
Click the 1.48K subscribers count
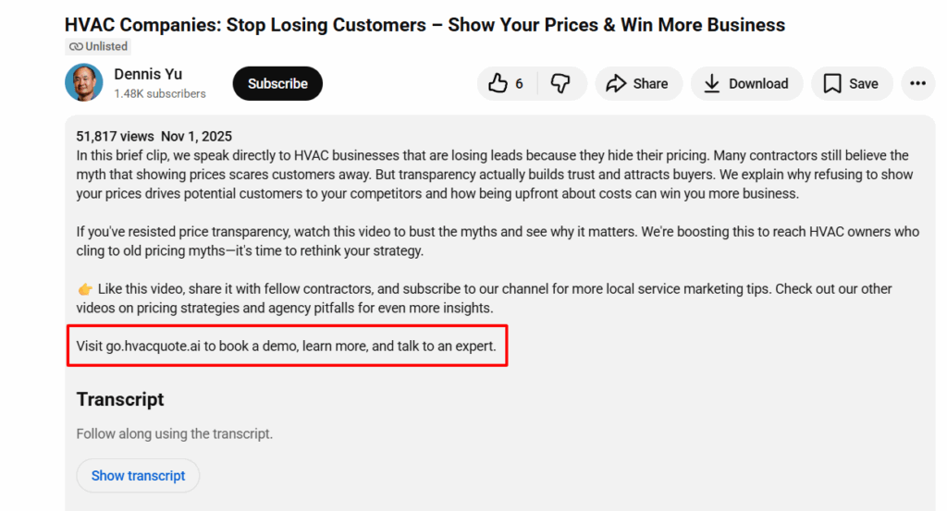click(x=160, y=93)
